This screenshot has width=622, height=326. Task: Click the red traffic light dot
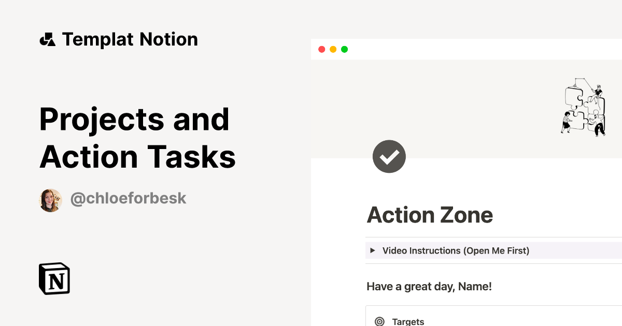(x=321, y=49)
